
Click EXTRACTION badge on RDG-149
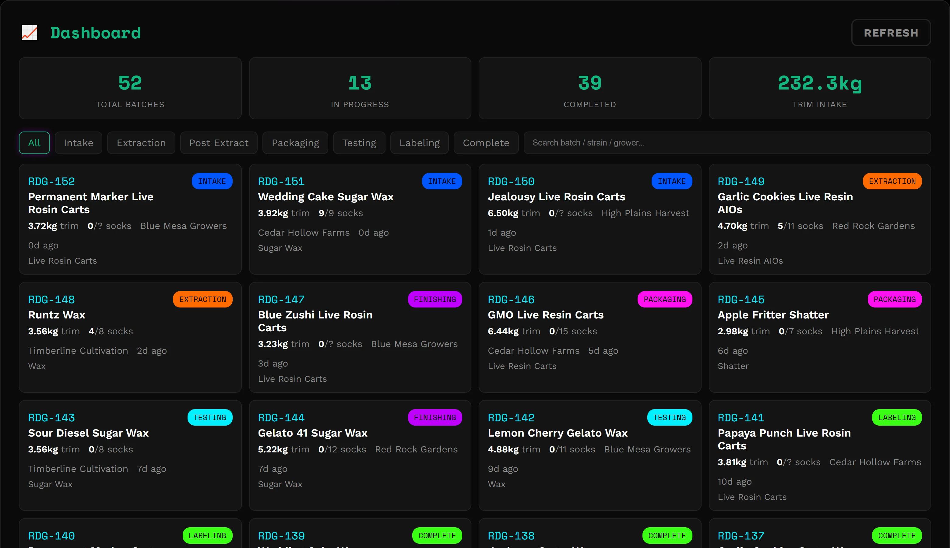click(892, 181)
